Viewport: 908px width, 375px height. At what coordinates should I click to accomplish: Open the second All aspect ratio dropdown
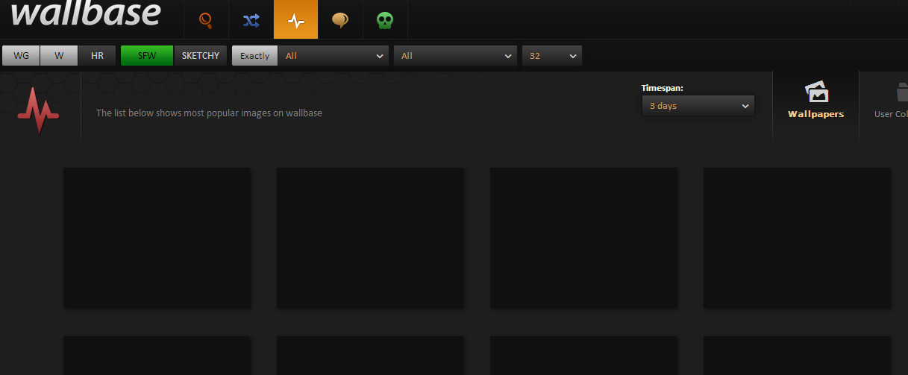(x=455, y=56)
